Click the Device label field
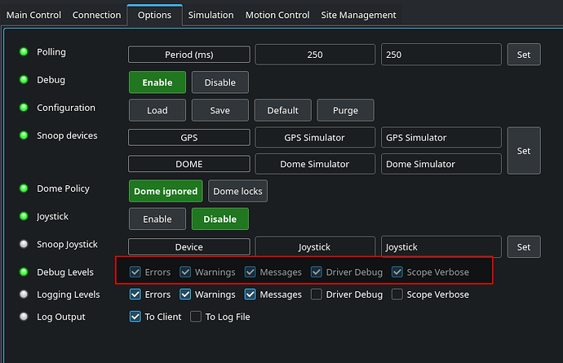This screenshot has width=563, height=363. point(188,247)
